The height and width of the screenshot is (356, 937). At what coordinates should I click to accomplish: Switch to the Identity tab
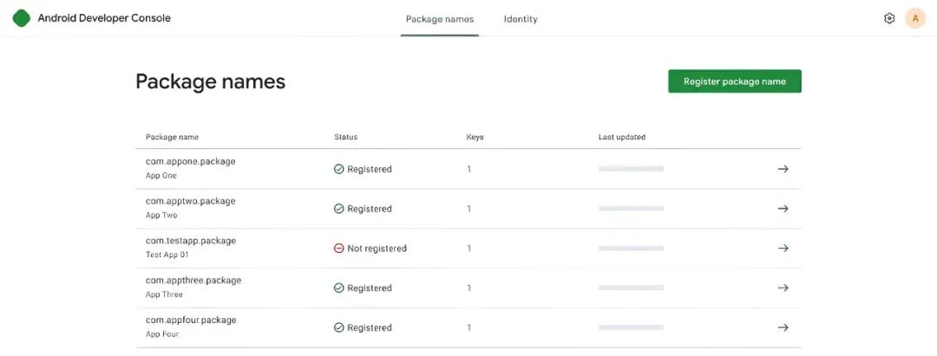pos(521,19)
